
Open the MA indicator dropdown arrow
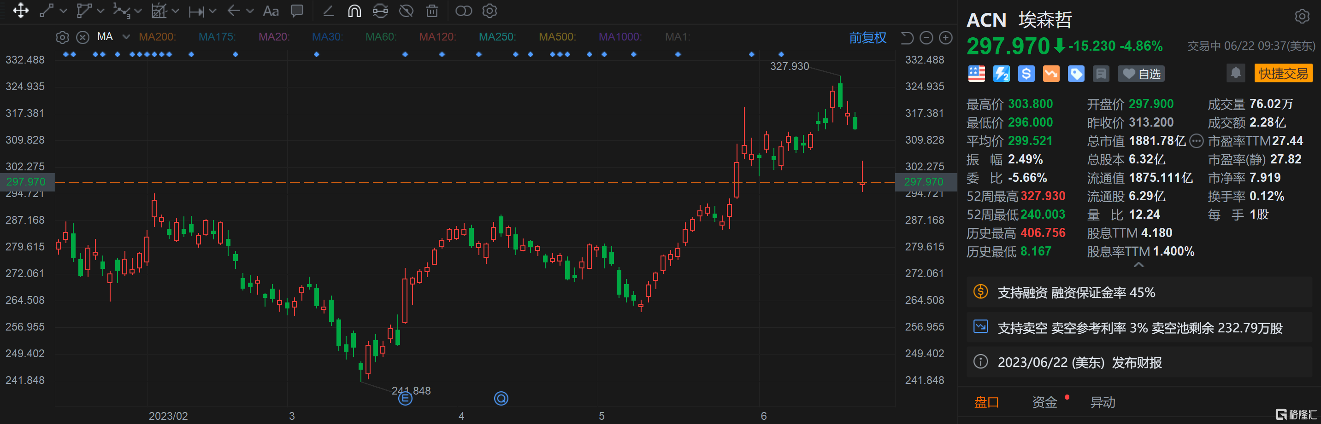tap(126, 37)
